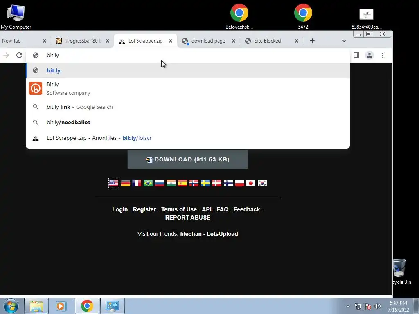
Task: Select the Japanese flag language
Action: coord(251,183)
